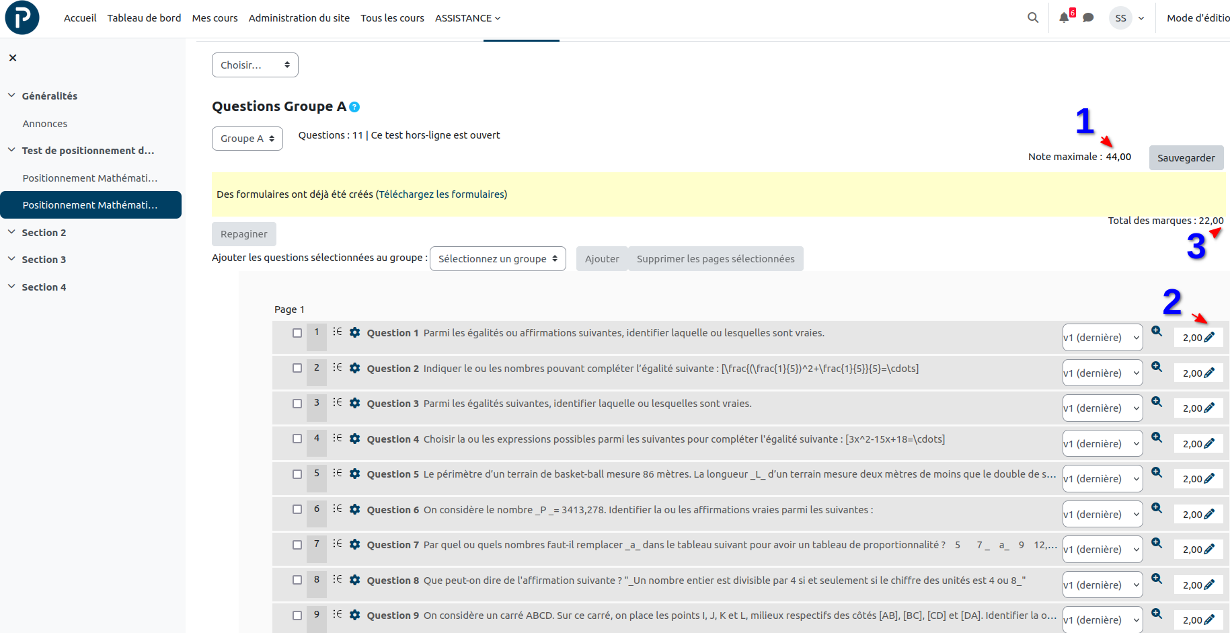Close the course index sidebar
The image size is (1230, 633).
tap(13, 58)
